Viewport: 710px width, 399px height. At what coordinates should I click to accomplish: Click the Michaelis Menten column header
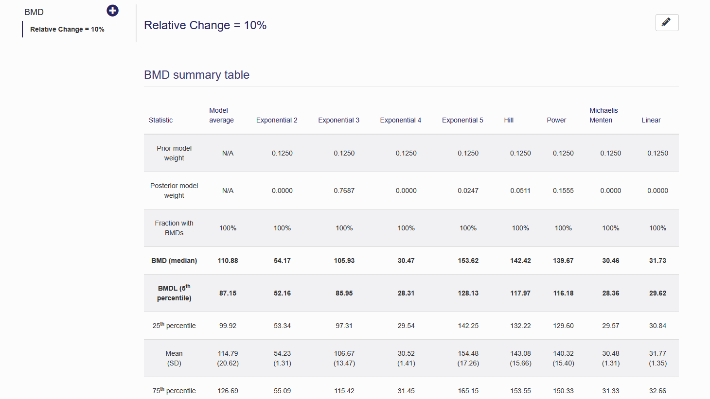point(603,115)
